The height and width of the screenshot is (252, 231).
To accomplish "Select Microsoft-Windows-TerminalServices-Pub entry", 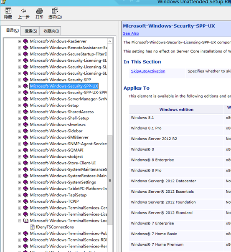I will (69, 234).
